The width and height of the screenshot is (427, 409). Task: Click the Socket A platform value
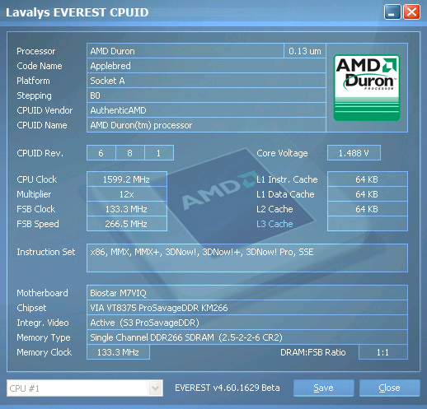(206, 81)
